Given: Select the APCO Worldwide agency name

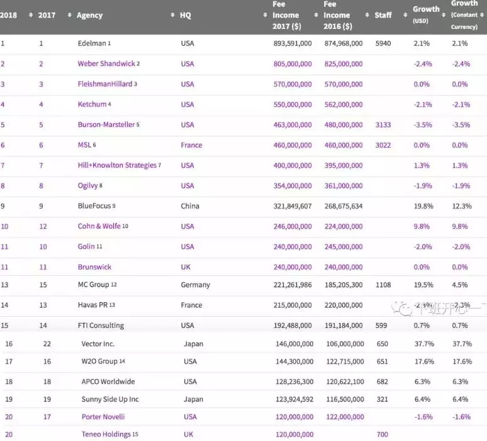Looking at the screenshot, I should pos(108,381).
